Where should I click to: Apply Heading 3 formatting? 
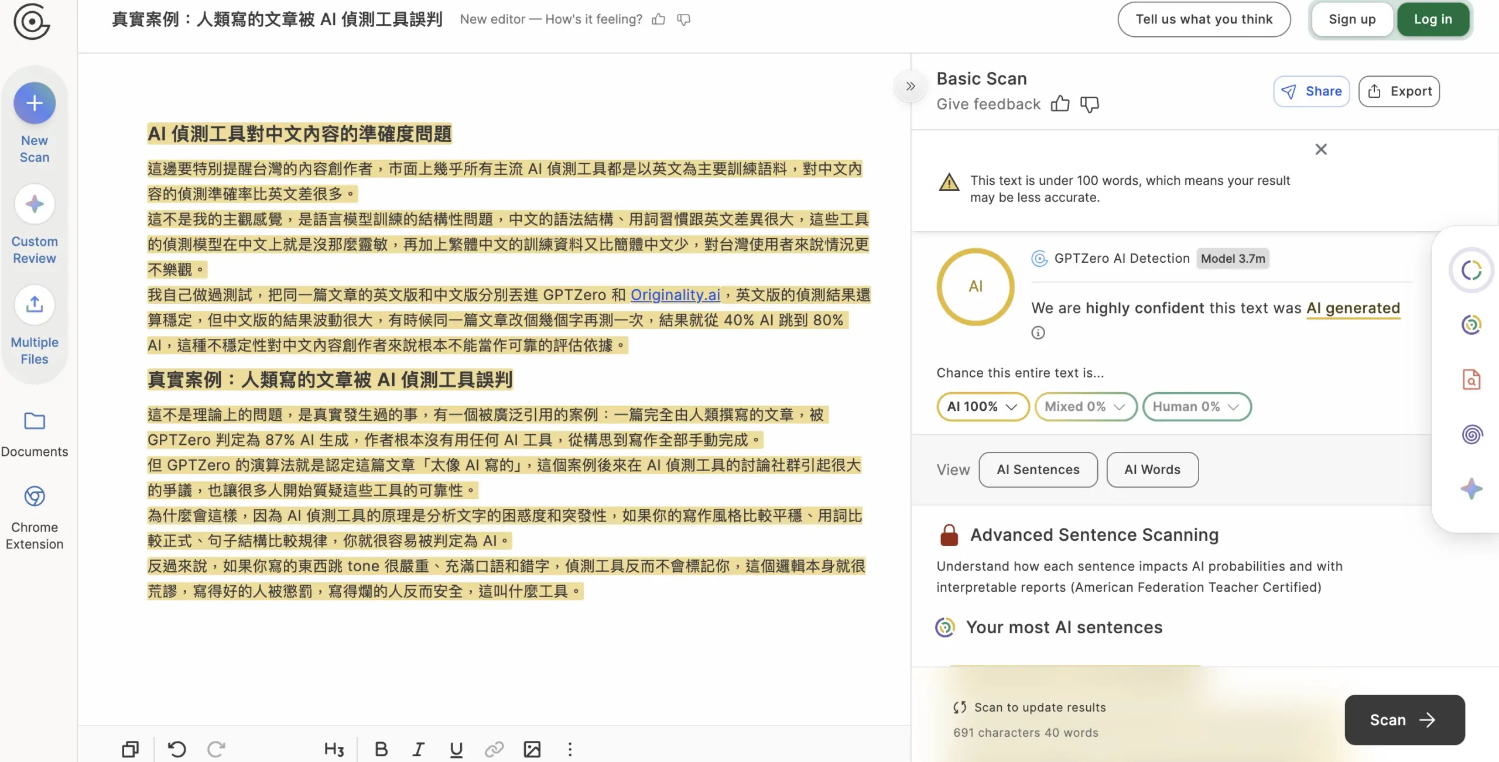(x=333, y=749)
